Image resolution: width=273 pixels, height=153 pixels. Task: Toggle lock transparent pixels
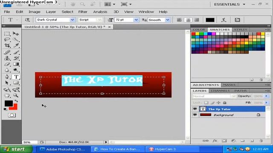pyautogui.click(x=206, y=103)
